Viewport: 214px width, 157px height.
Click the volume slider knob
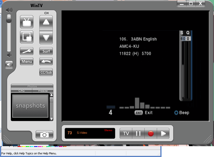[x=9, y=20]
